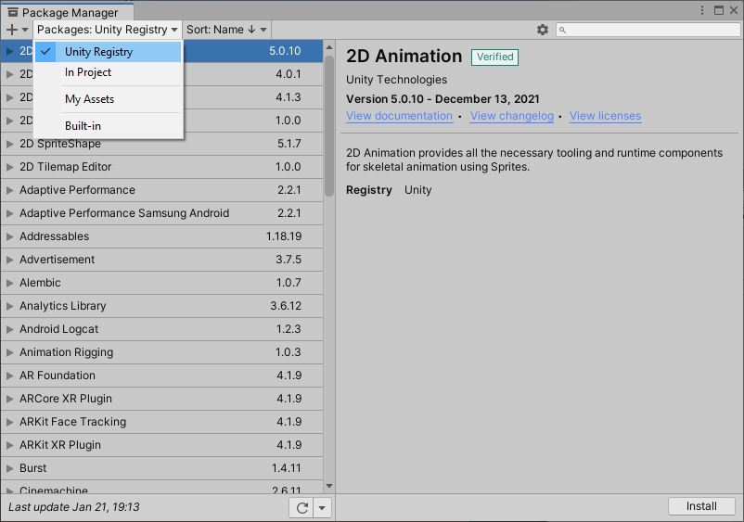The height and width of the screenshot is (522, 744).
Task: Select the checked Unity Registry option
Action: (x=98, y=52)
